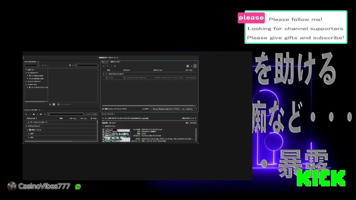
Task: Collapse the Creative Cloud node
Action: point(26,84)
